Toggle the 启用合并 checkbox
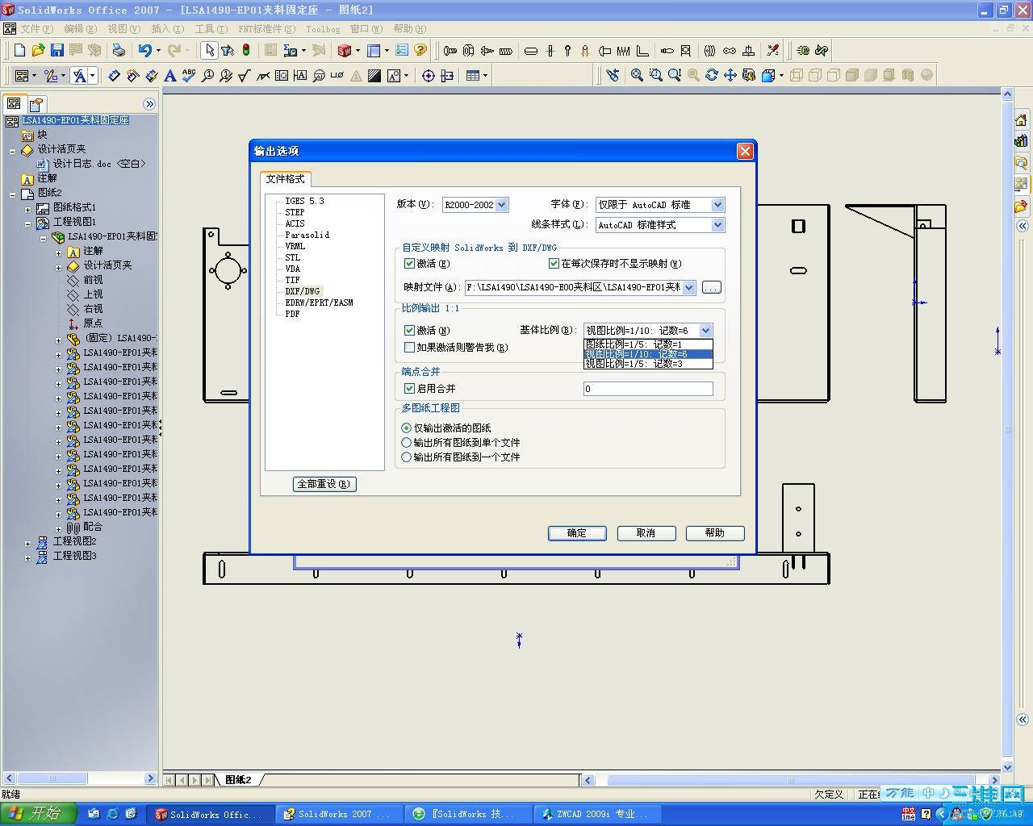 [409, 389]
